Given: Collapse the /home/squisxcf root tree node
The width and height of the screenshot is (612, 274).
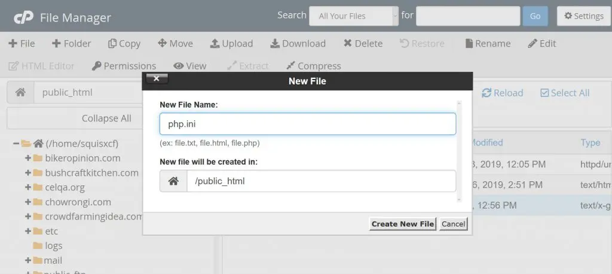Looking at the screenshot, I should [x=16, y=144].
